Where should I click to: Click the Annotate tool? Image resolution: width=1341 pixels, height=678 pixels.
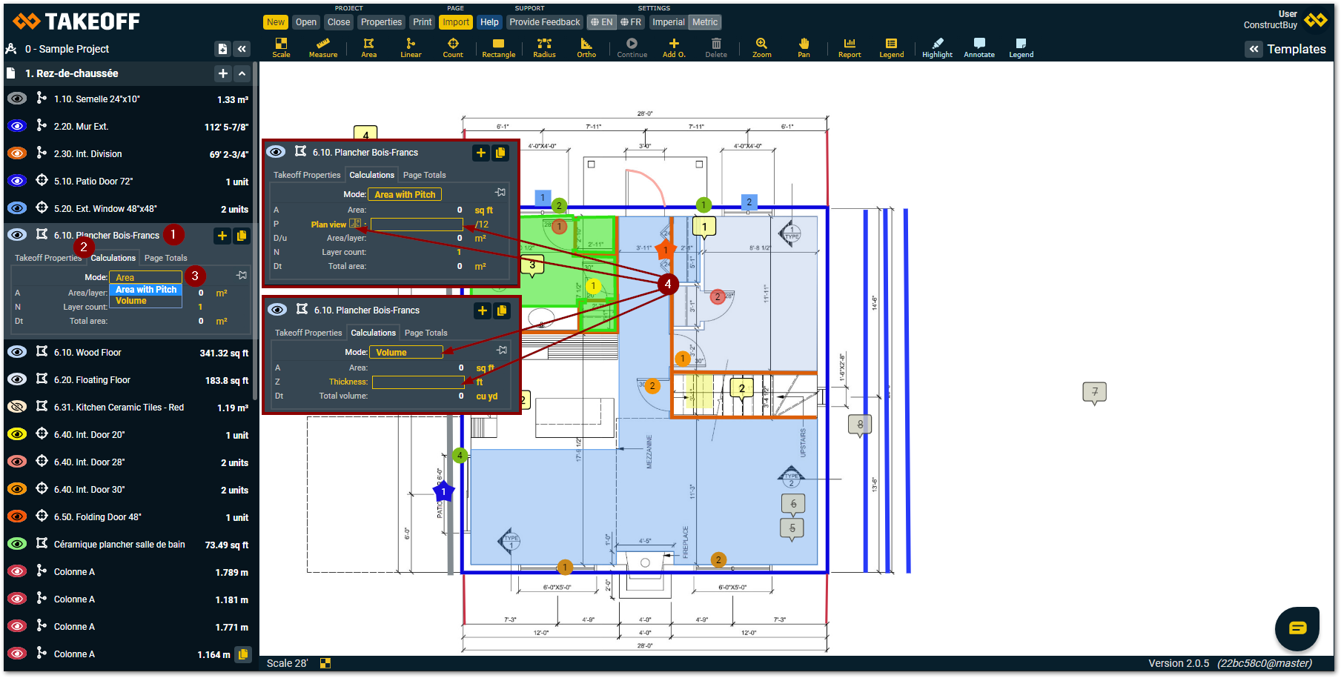[979, 47]
